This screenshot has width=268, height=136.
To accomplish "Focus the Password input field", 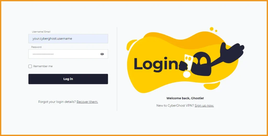I will coord(68,54).
